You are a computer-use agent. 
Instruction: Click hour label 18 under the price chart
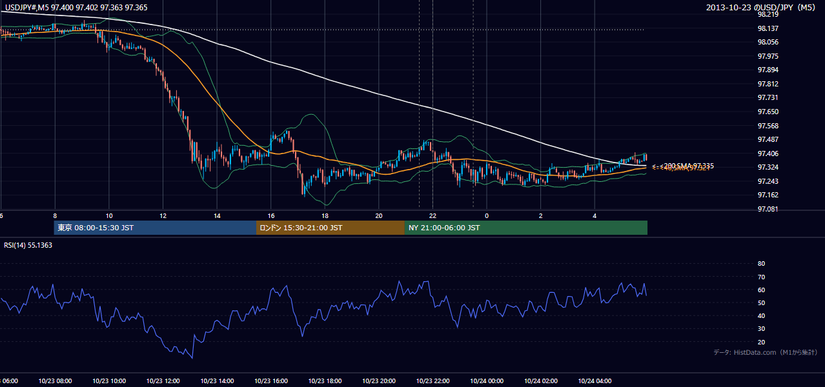pyautogui.click(x=325, y=215)
